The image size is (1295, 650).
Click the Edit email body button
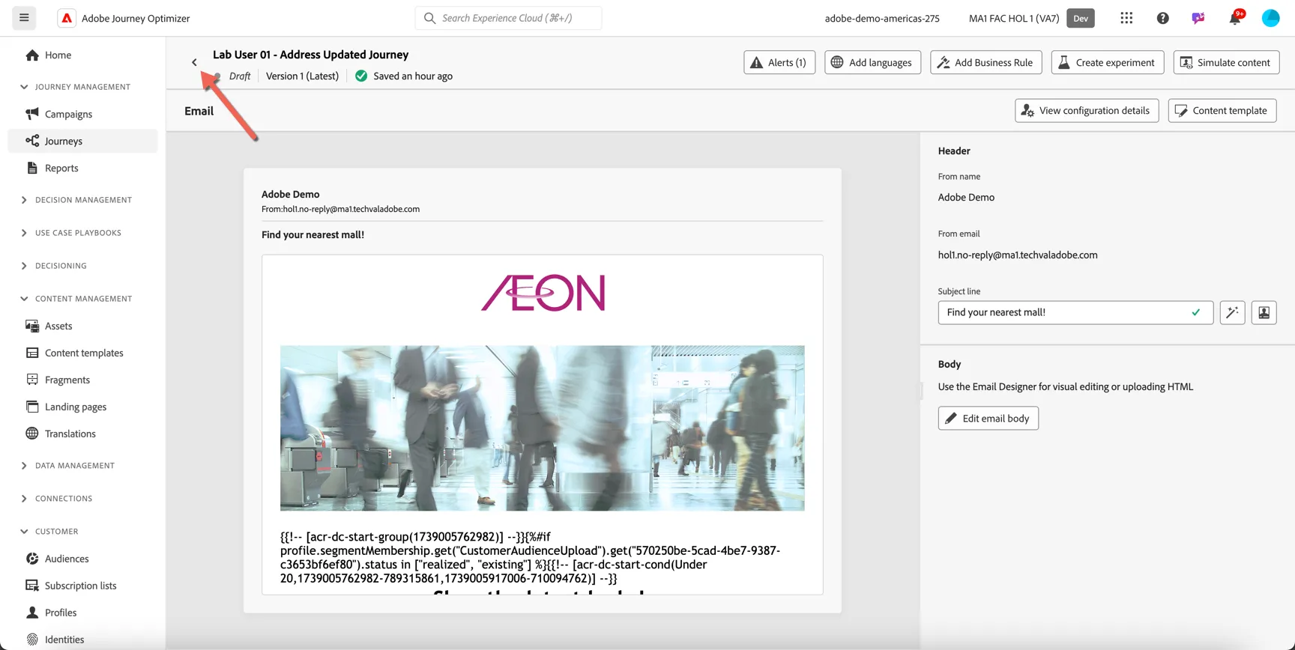[988, 418]
